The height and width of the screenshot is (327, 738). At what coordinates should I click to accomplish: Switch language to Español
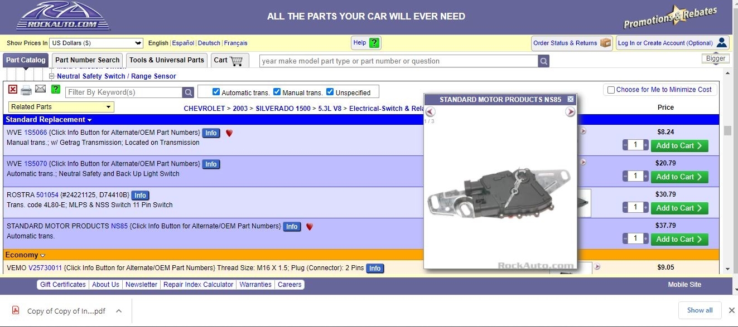[183, 43]
